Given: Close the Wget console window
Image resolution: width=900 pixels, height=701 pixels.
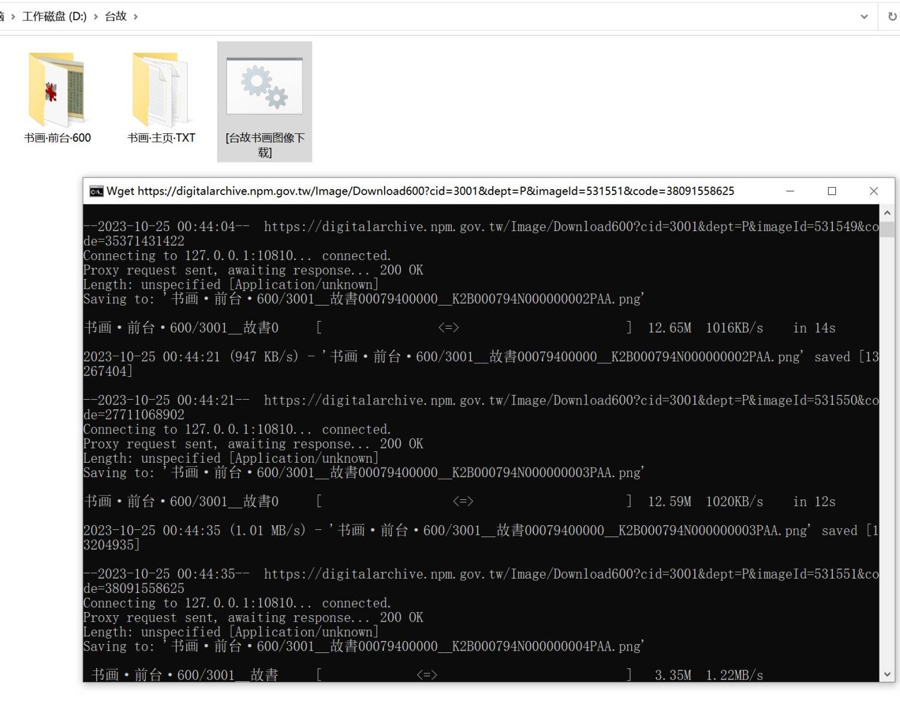Looking at the screenshot, I should [874, 191].
